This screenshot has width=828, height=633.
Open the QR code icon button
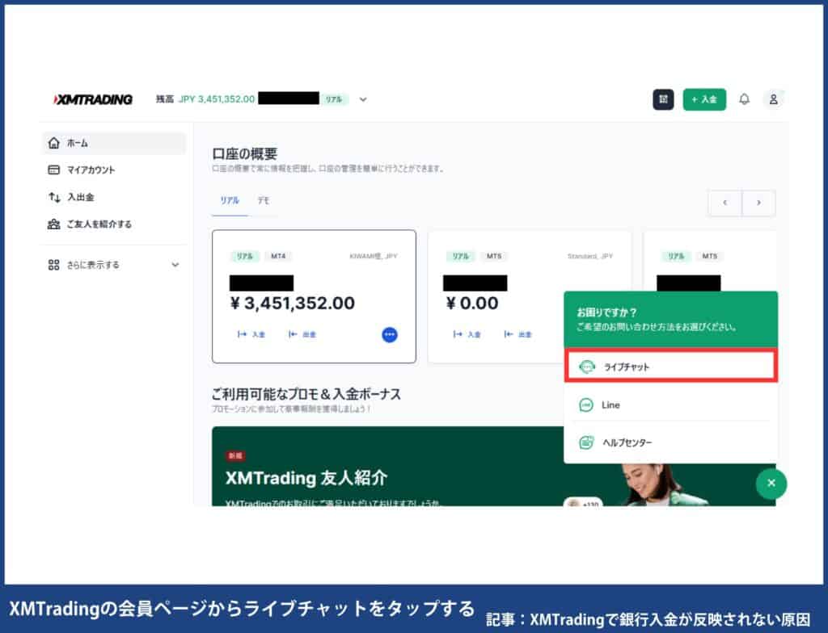663,99
